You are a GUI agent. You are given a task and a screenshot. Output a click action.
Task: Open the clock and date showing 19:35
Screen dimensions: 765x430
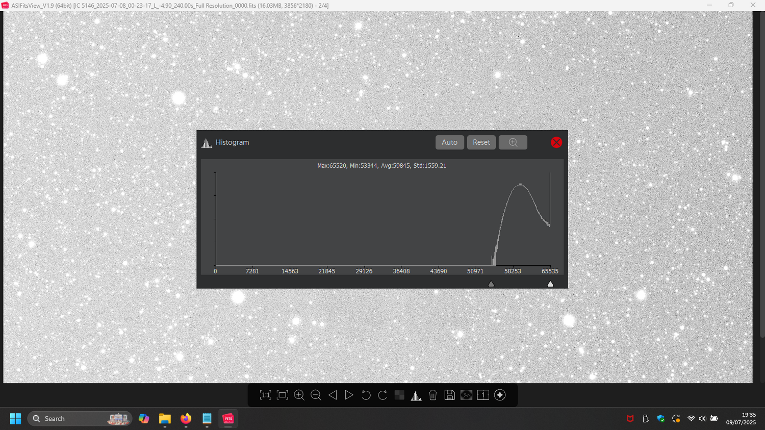(741, 419)
